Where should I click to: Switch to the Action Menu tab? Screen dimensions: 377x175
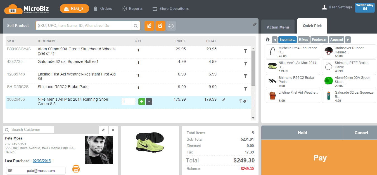click(x=278, y=27)
